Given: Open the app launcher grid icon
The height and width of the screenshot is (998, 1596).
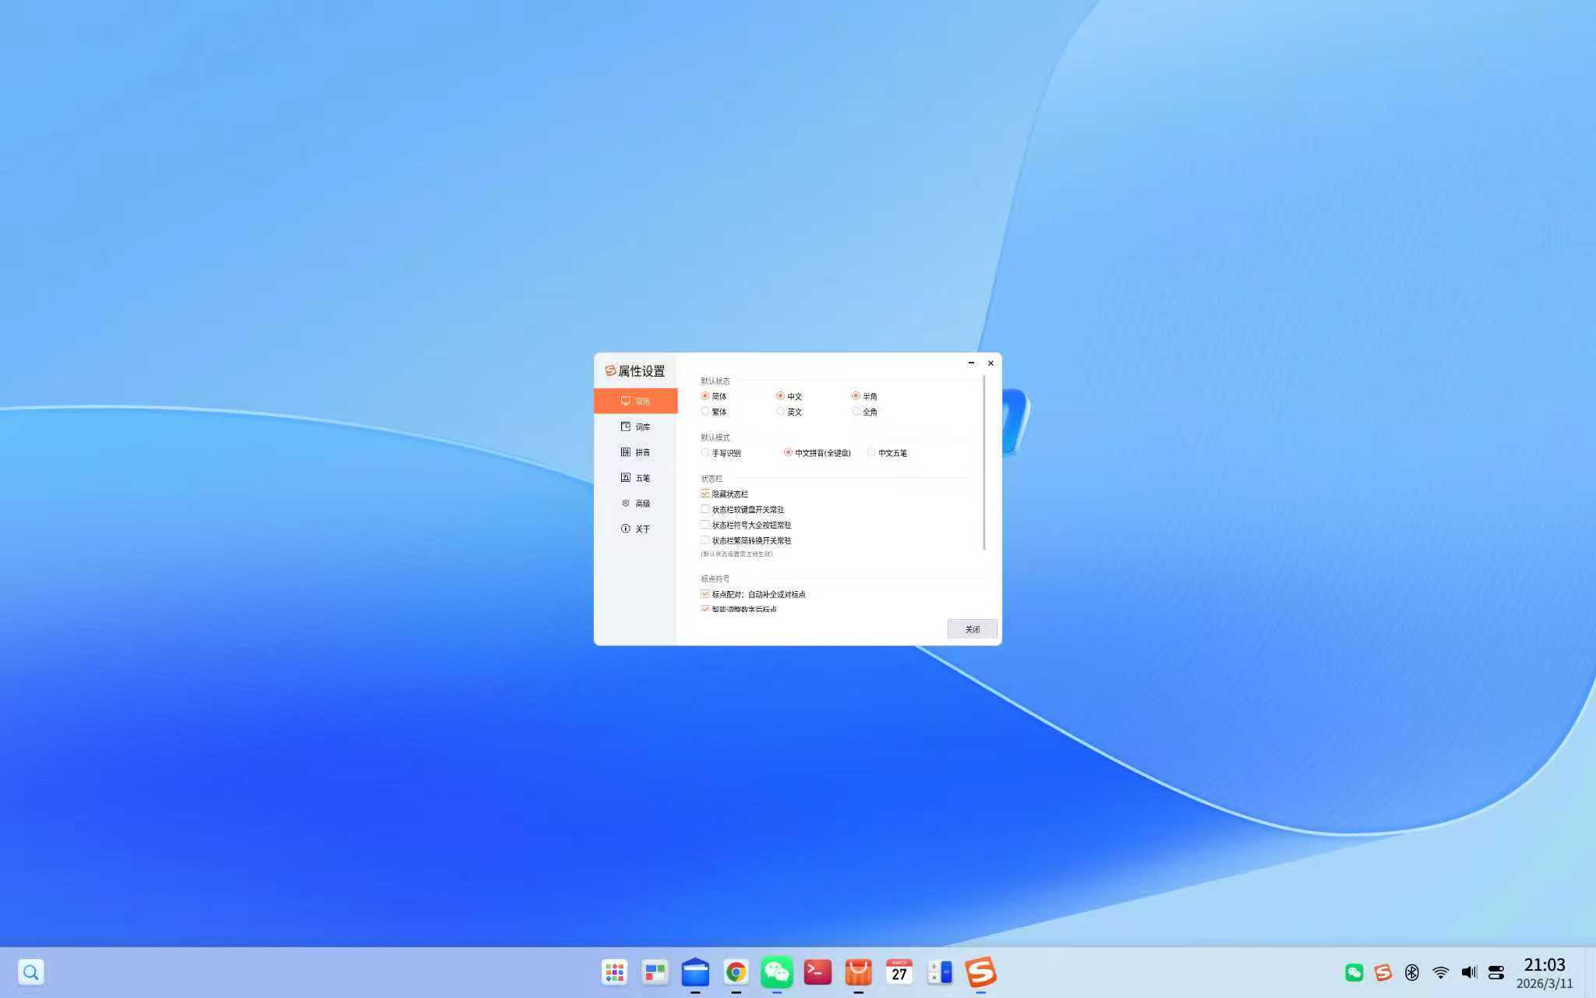Looking at the screenshot, I should click(615, 972).
